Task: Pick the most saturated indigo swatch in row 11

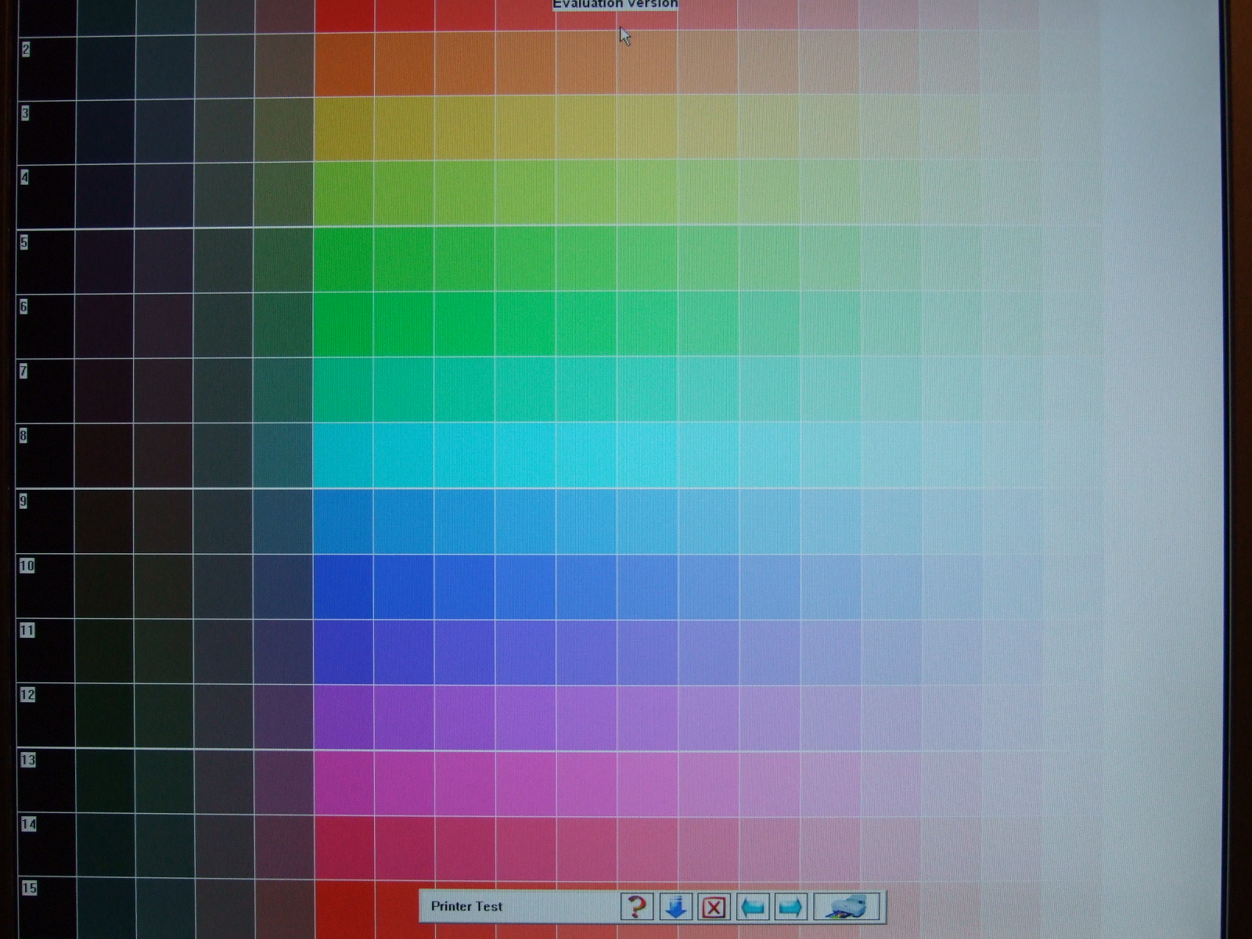Action: point(343,652)
